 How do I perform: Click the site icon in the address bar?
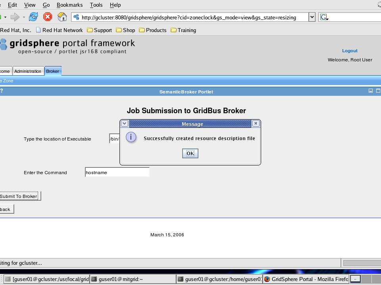pos(76,17)
